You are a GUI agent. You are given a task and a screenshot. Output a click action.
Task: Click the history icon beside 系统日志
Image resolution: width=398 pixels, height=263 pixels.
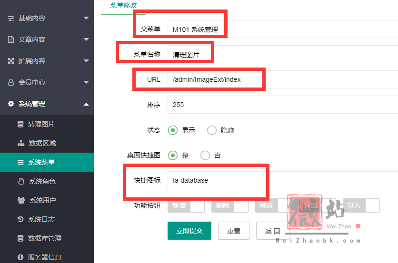(x=20, y=219)
